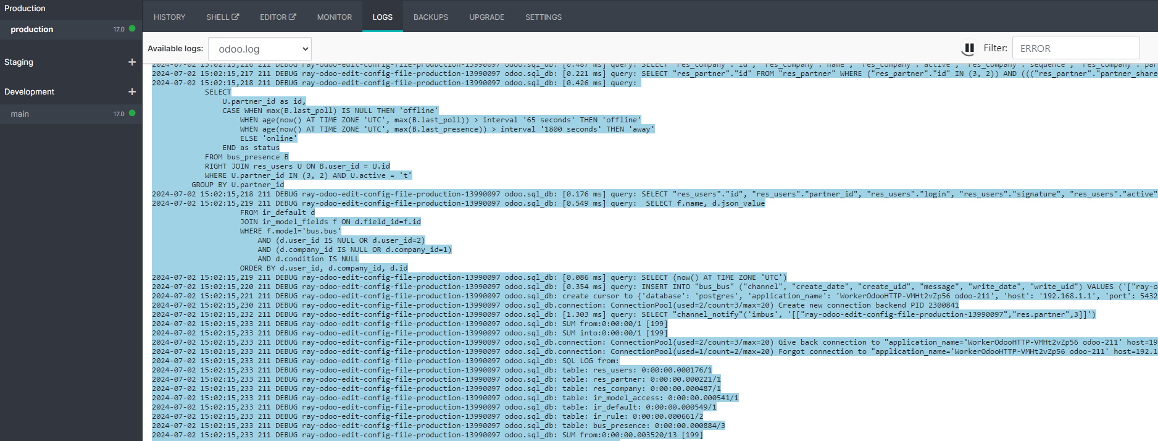Click the log line 'AND d.condition IS NULL'
Image resolution: width=1158 pixels, height=441 pixels.
coord(309,259)
